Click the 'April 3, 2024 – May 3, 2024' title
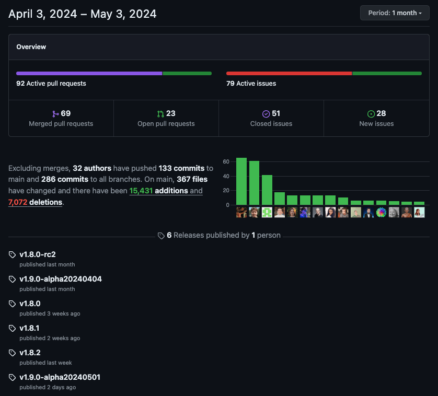The width and height of the screenshot is (438, 396). click(83, 14)
